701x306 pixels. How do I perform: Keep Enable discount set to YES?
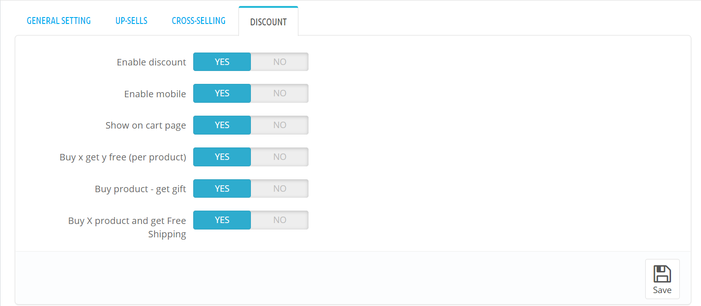(222, 61)
